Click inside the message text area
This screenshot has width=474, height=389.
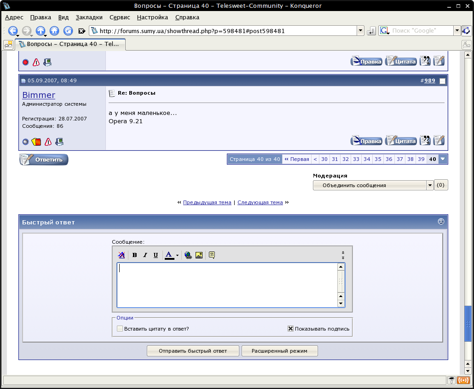[227, 285]
